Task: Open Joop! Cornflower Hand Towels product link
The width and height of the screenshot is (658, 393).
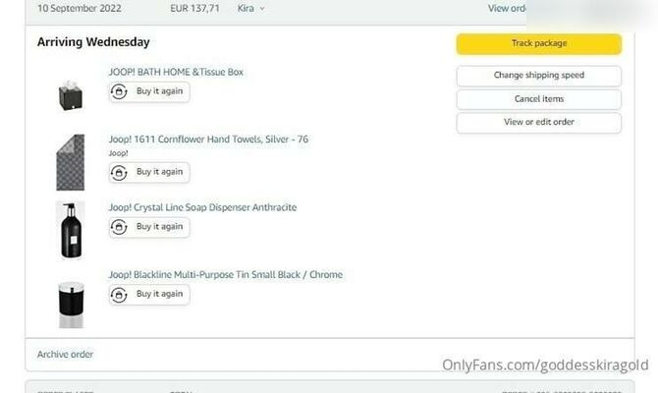Action: (208, 140)
